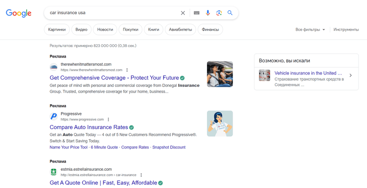
Task: Click the Estrella Insurance green favicon
Action: tap(54, 172)
